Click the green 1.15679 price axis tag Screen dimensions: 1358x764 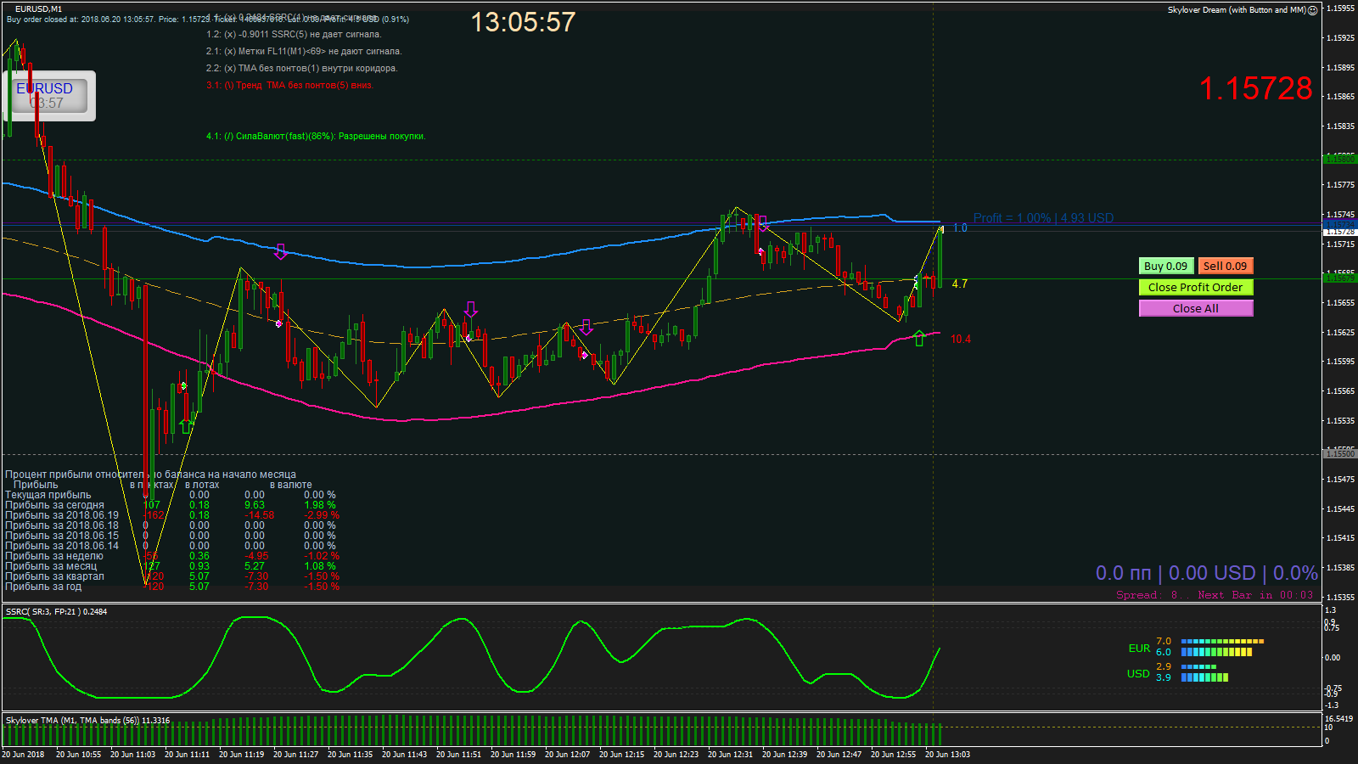coord(1340,278)
